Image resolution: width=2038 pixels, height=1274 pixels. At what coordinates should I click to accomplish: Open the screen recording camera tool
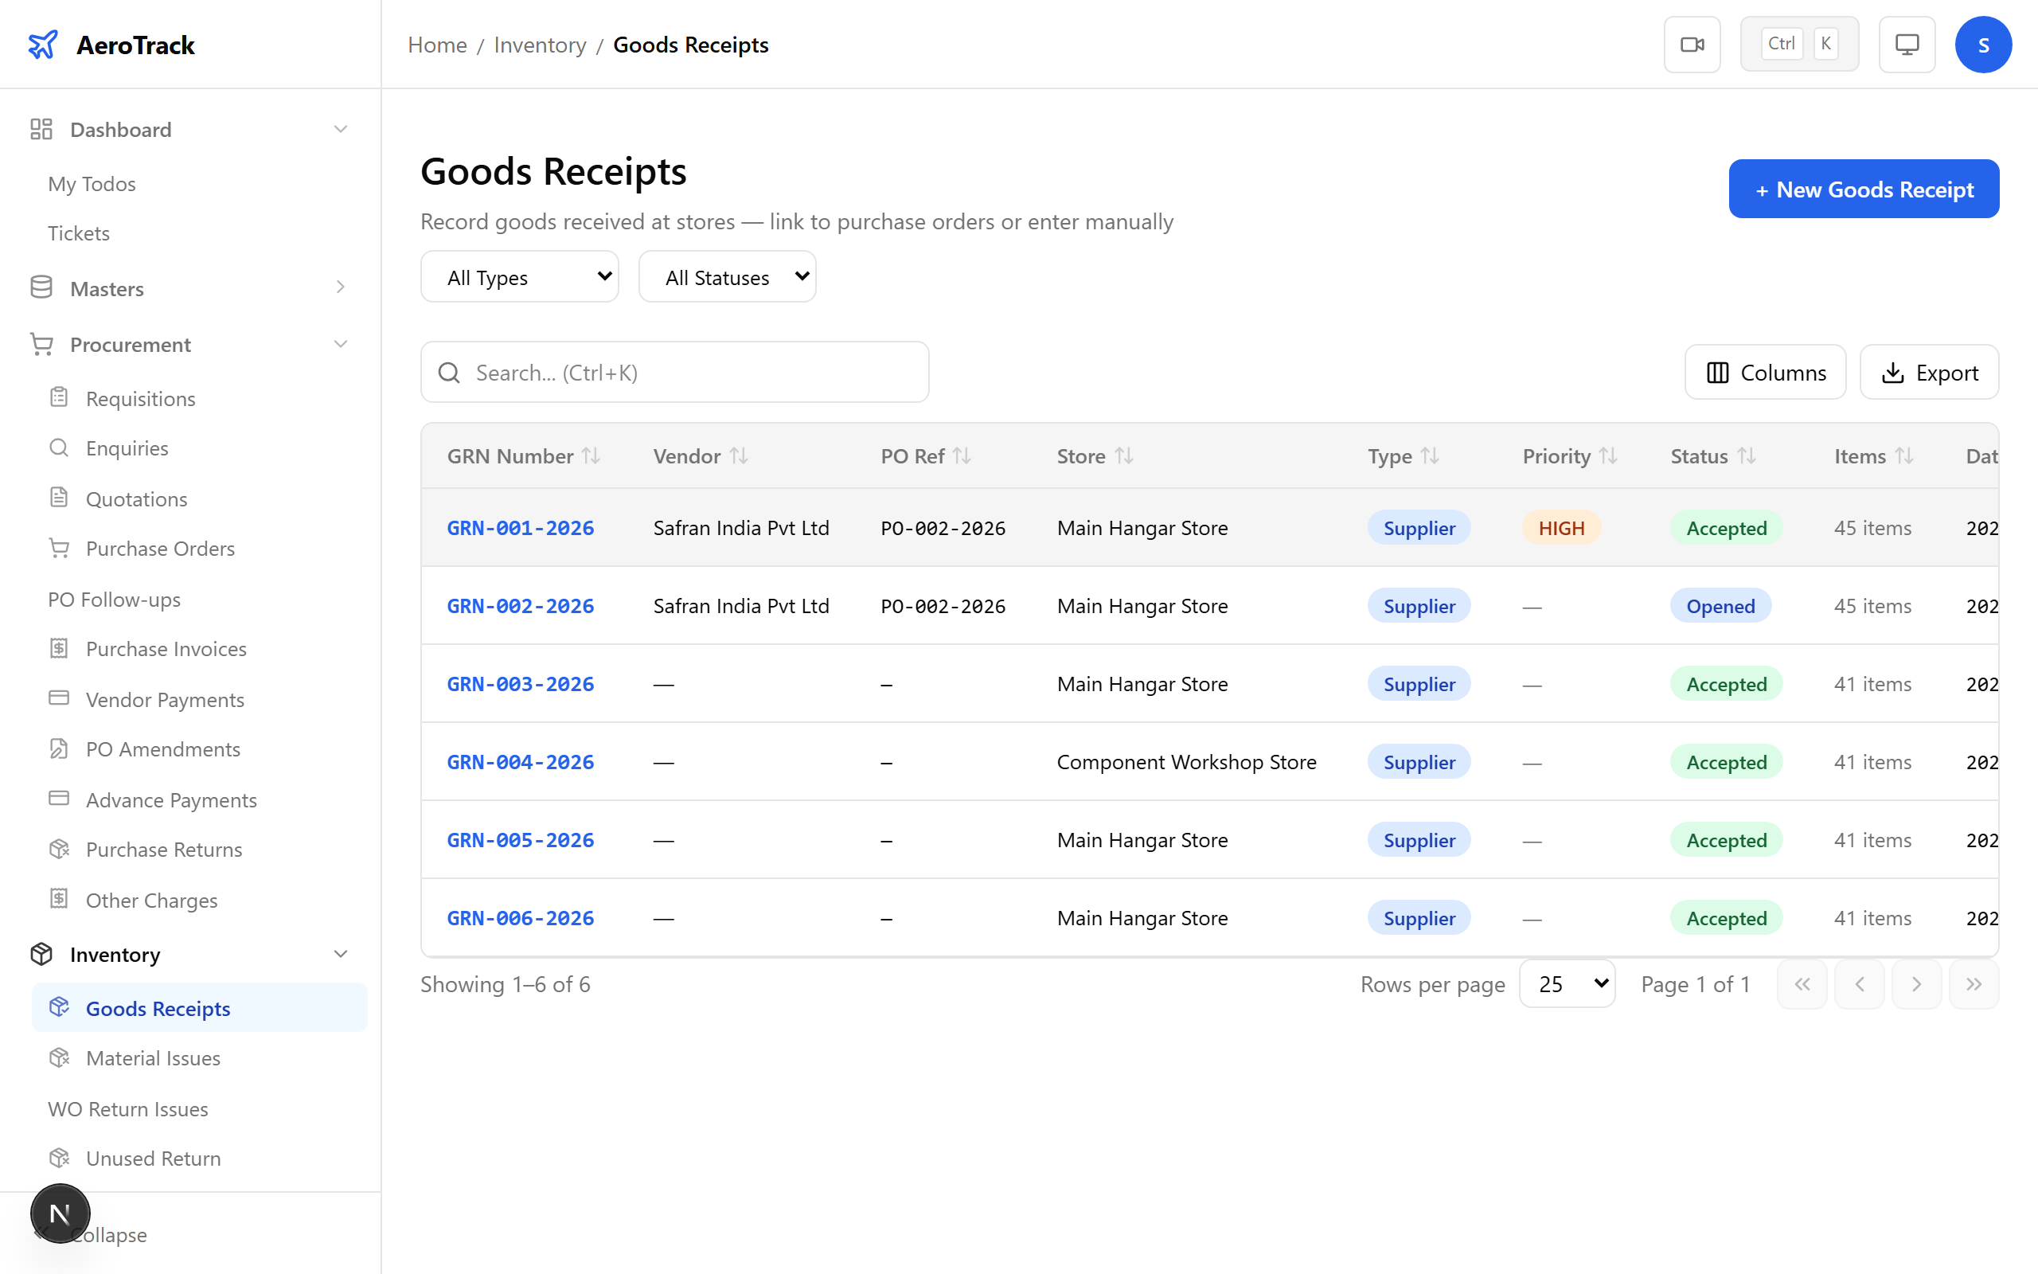(x=1692, y=44)
